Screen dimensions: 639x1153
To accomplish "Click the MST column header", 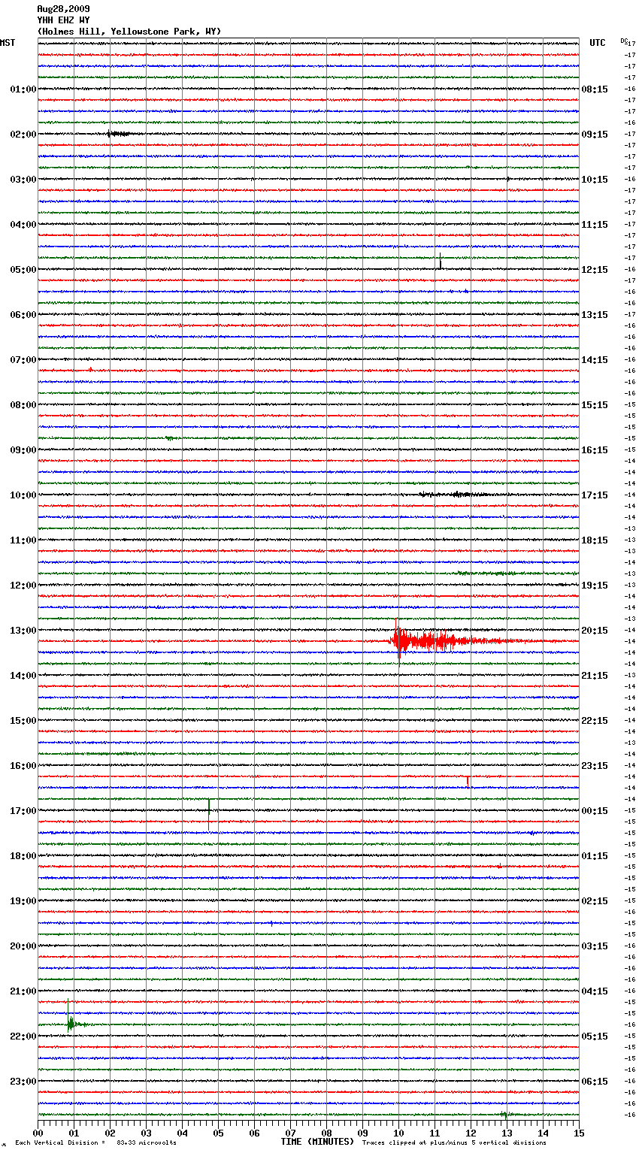I will pos(8,43).
